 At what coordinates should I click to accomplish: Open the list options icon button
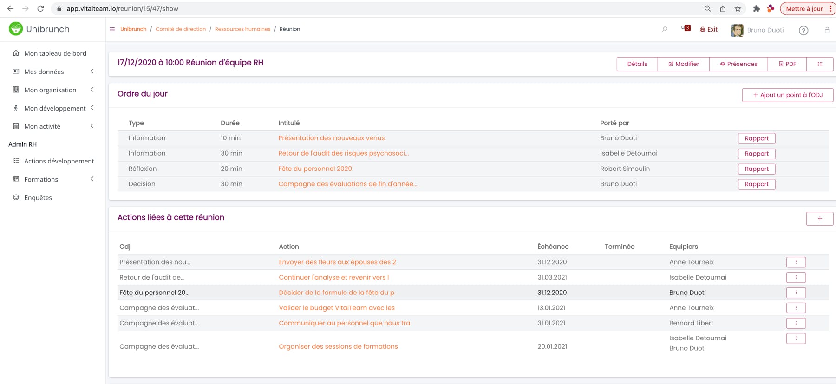(820, 64)
